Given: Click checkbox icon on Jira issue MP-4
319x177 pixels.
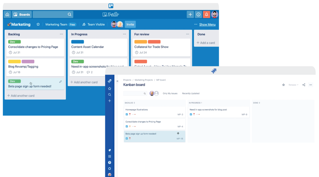Looking at the screenshot, I should (127, 126).
